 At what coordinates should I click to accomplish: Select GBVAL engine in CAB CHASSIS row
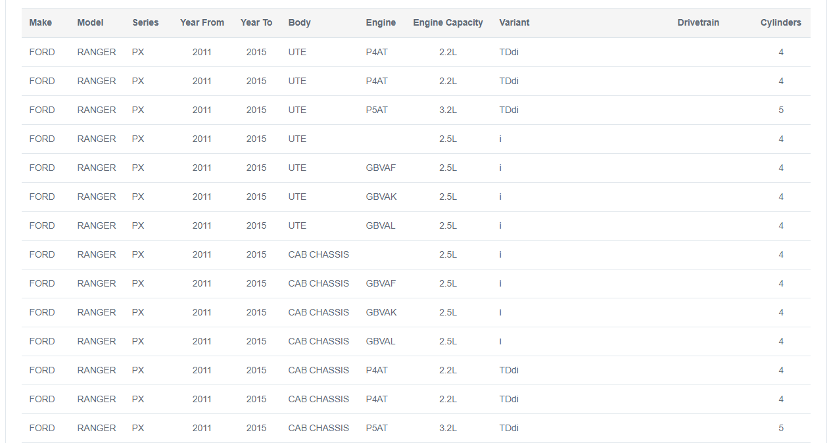[381, 341]
